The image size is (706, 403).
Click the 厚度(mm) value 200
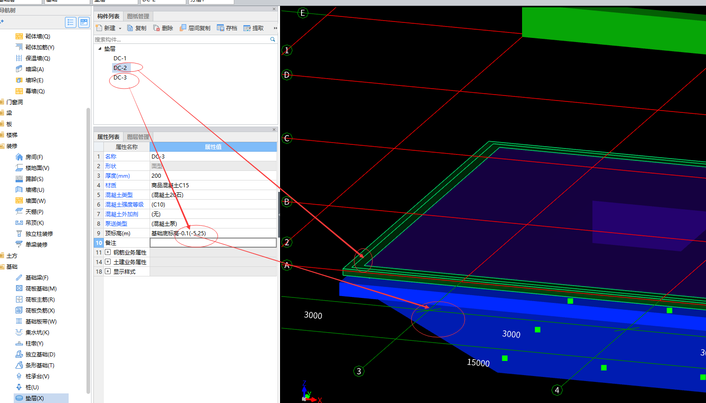point(213,175)
